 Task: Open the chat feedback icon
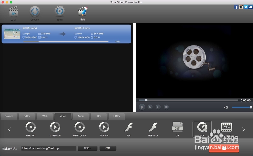pyautogui.click(x=250, y=7)
